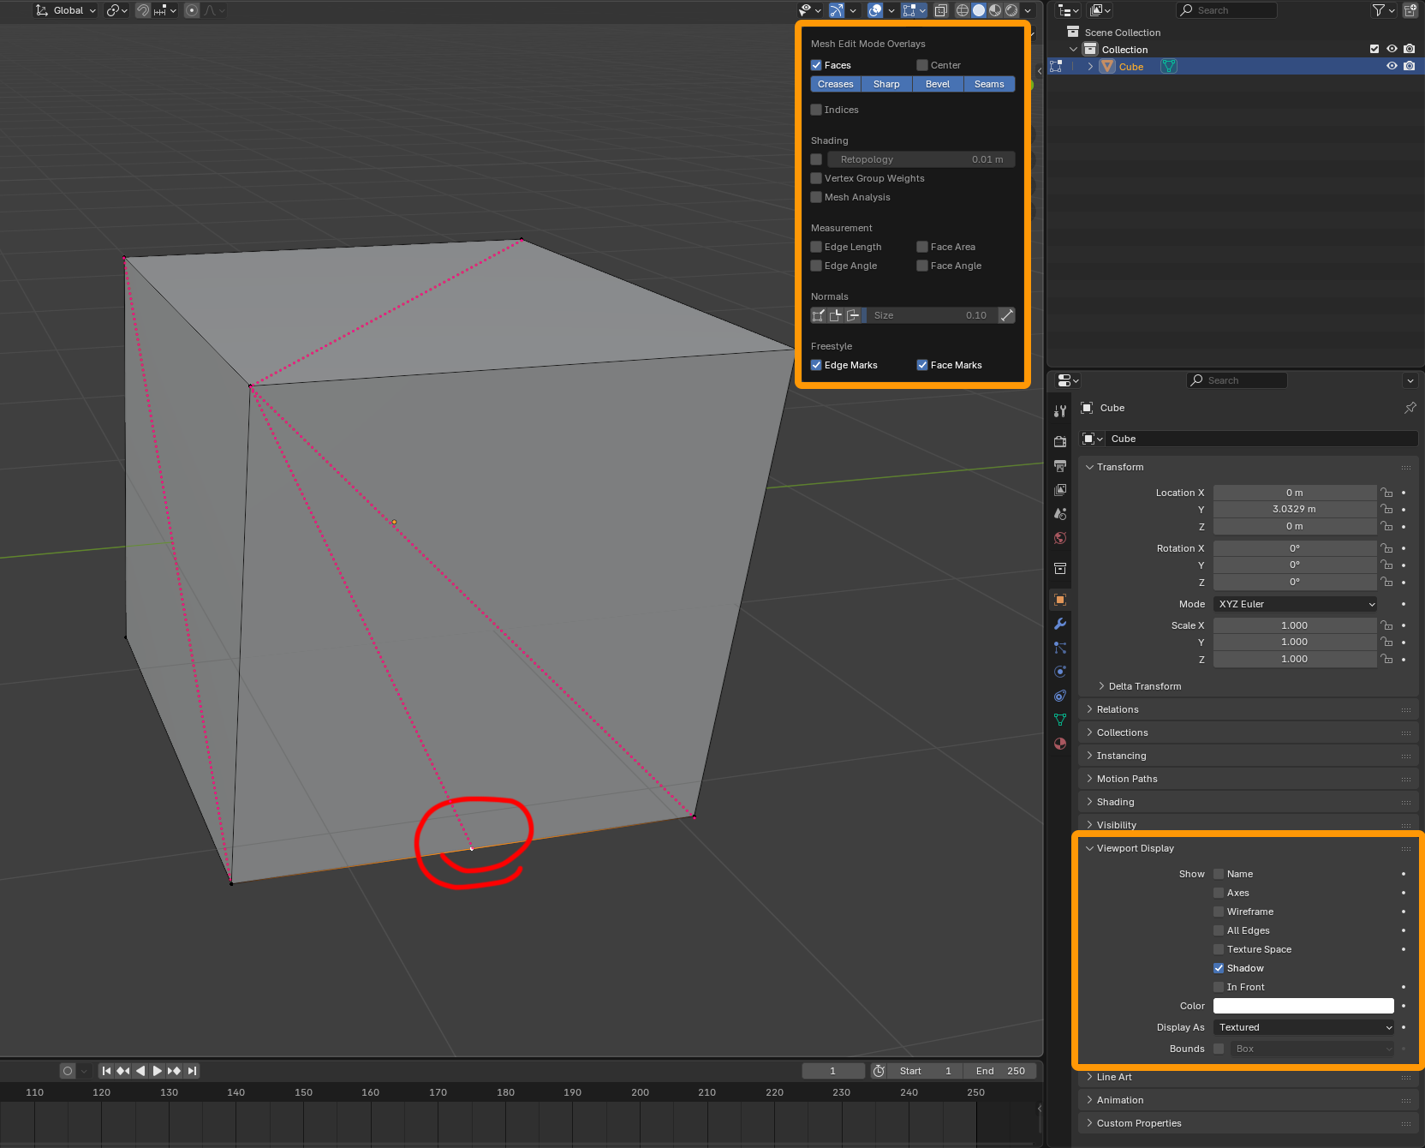Viewport: 1425px width, 1148px height.
Task: Expand the Relations panel
Action: (1089, 709)
